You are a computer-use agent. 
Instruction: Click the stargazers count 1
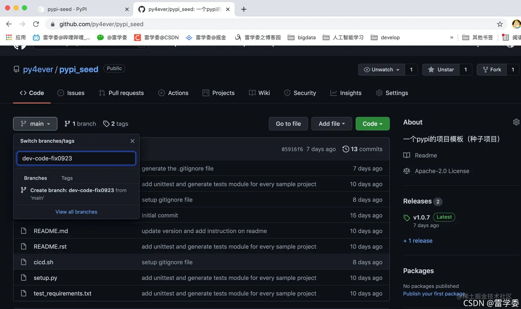coord(466,70)
